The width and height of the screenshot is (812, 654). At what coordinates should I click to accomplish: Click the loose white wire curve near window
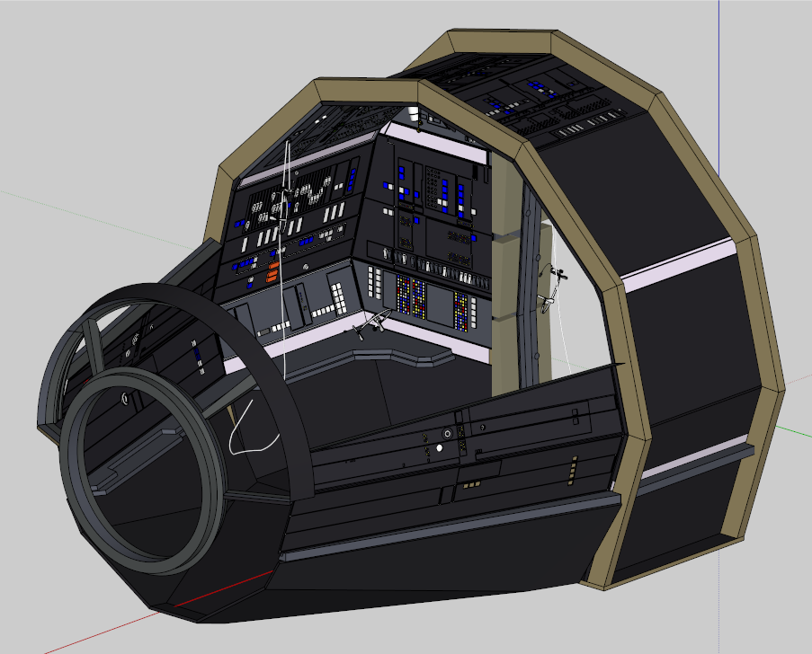254,428
